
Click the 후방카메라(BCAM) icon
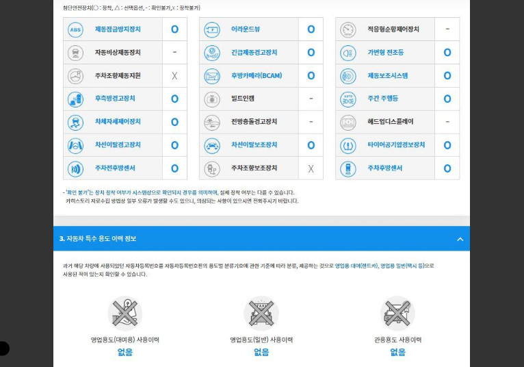coord(212,76)
